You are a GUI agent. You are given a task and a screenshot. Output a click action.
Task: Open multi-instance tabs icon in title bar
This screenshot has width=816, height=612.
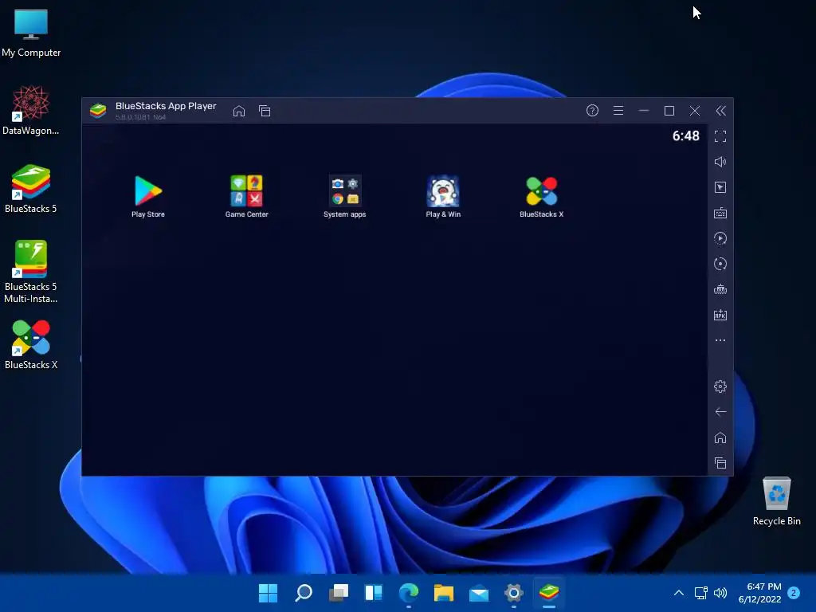tap(265, 111)
